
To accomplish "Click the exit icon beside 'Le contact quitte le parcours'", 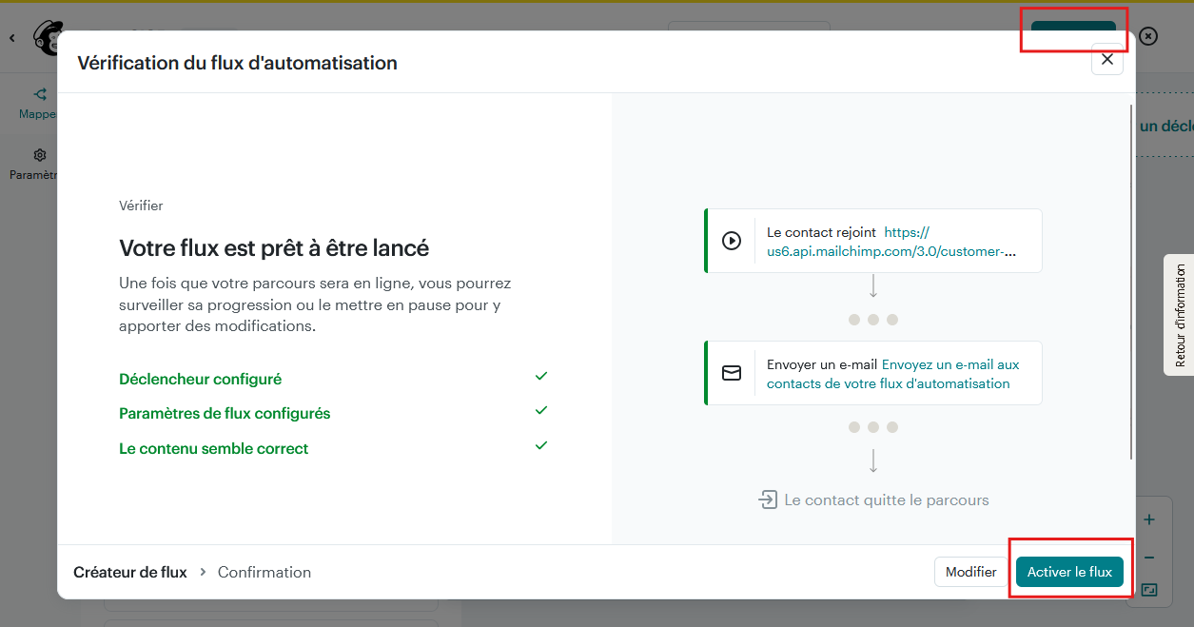I will pos(768,500).
